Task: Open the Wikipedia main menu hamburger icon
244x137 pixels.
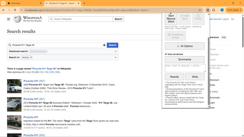Action: [8, 19]
